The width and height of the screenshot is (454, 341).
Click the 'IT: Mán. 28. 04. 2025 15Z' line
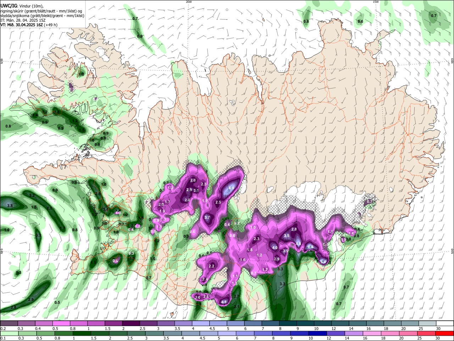click(23, 20)
